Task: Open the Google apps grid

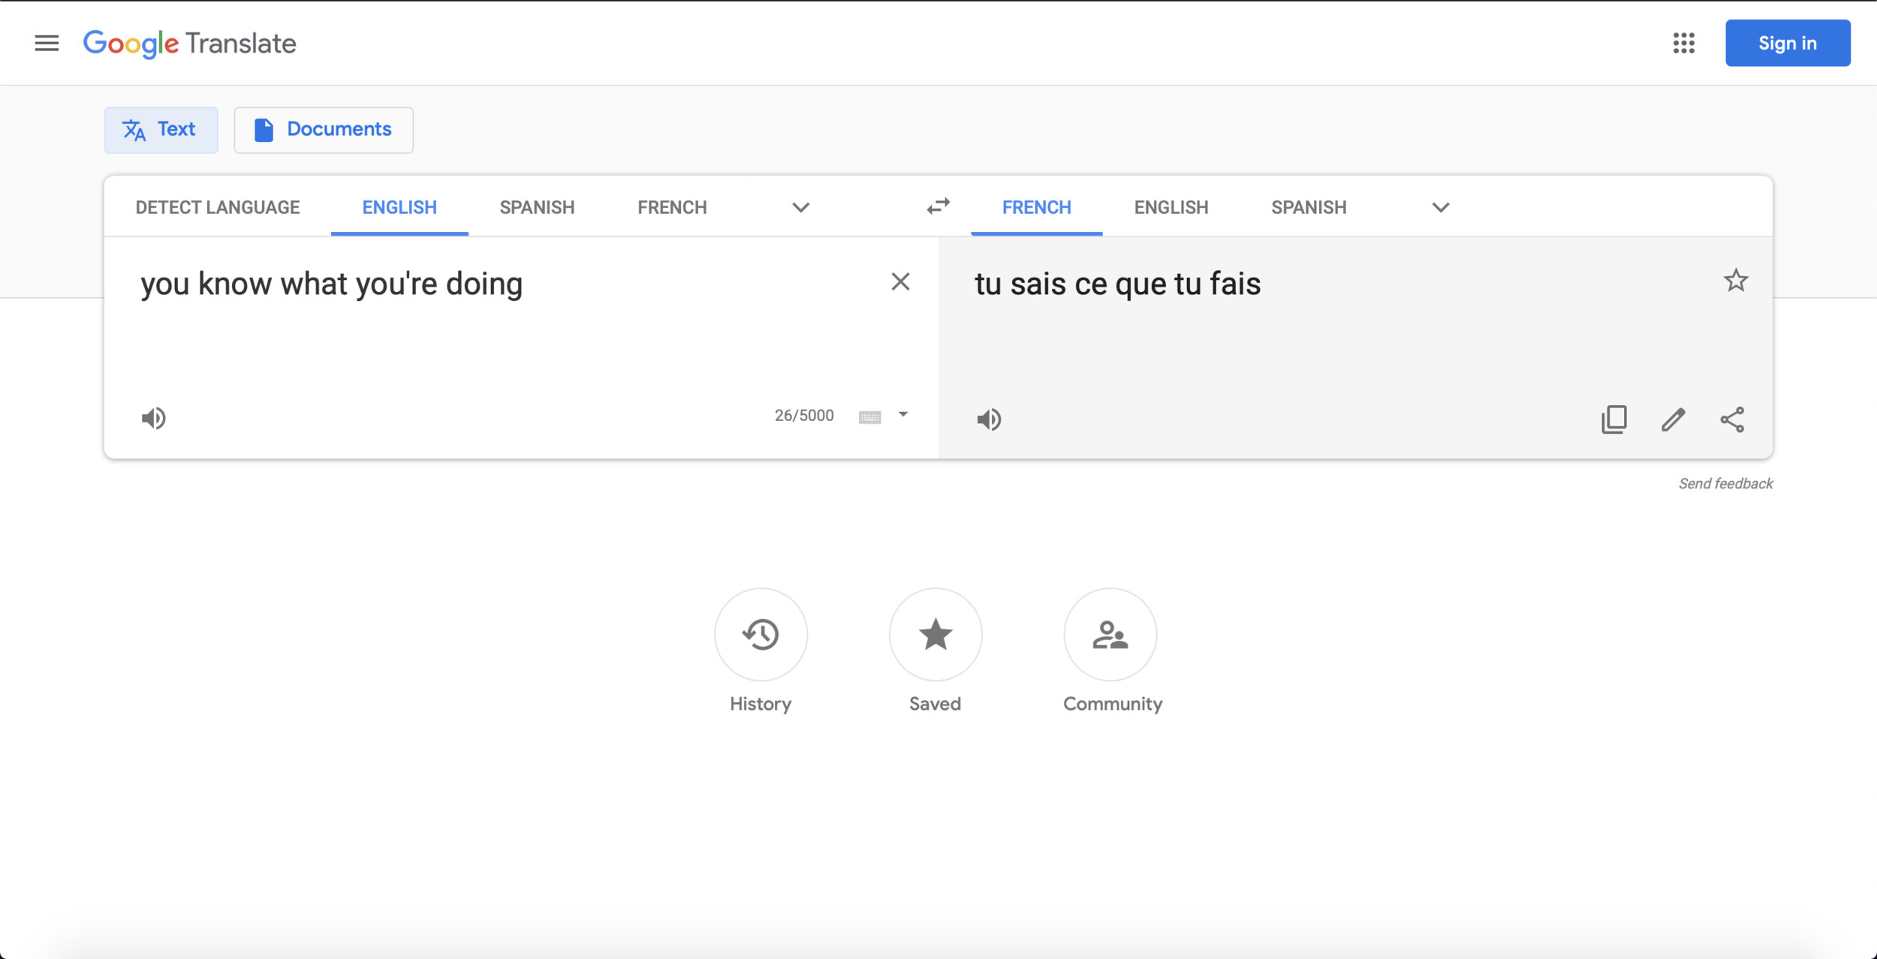Action: tap(1683, 44)
